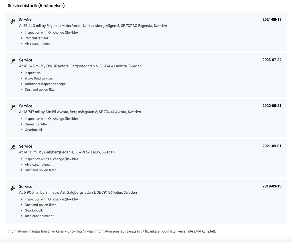292x242 pixels.
Task: Click the wrench icon for the 2022-09-21 service
Action: (13, 107)
